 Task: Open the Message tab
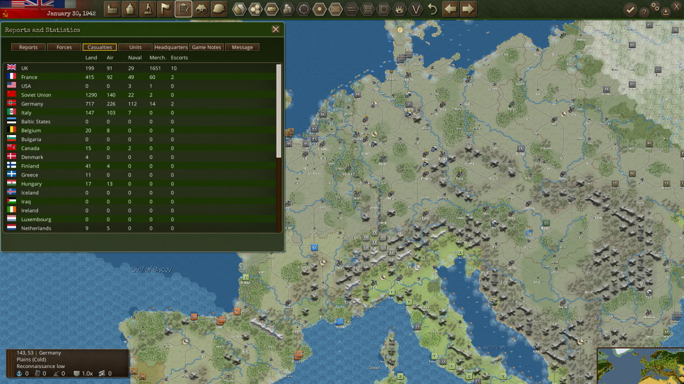(242, 47)
